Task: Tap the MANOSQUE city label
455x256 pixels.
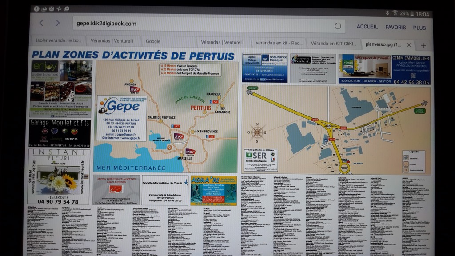Action: (214, 94)
